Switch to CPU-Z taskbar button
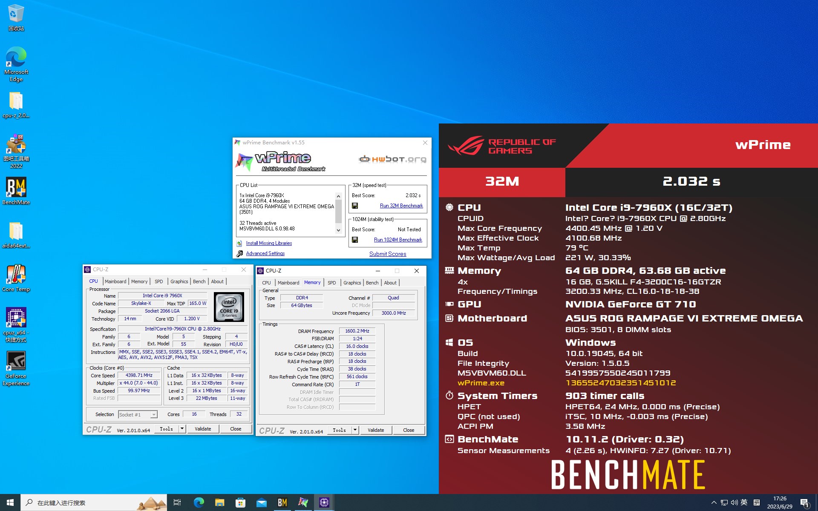 [324, 502]
